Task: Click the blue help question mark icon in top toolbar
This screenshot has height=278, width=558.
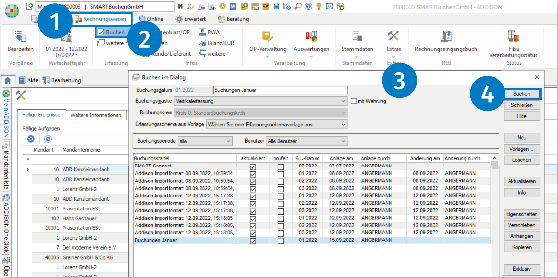Action: [x=308, y=6]
